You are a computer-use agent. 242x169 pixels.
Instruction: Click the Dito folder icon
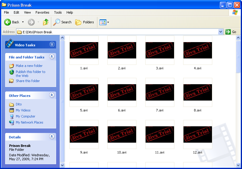tap(12, 104)
